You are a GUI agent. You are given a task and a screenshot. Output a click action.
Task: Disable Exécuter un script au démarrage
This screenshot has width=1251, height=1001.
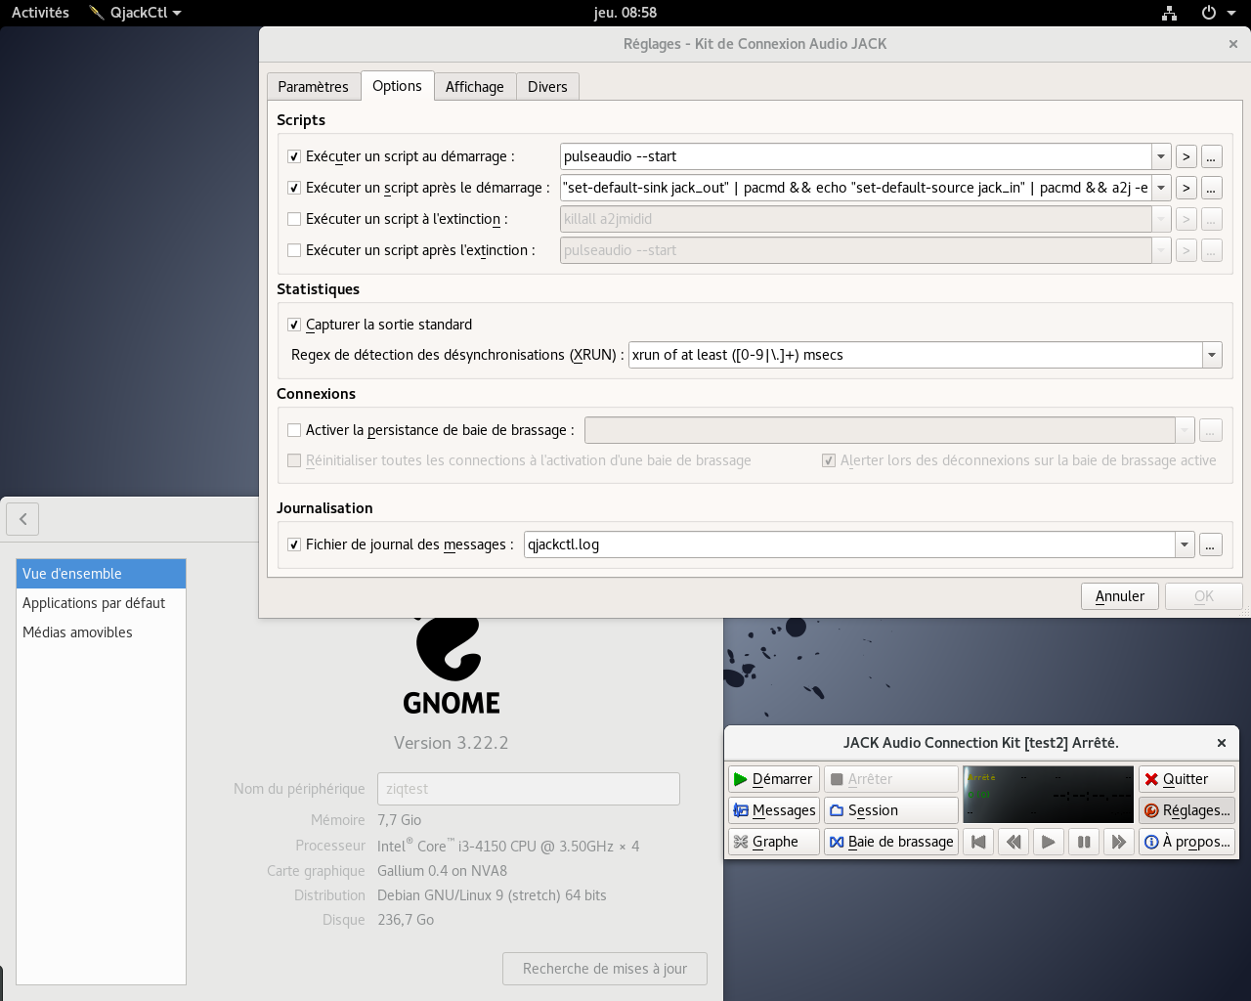294,156
